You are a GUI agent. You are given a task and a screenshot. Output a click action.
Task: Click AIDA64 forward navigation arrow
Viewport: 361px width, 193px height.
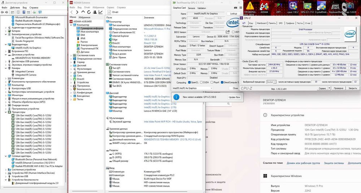(x=77, y=12)
